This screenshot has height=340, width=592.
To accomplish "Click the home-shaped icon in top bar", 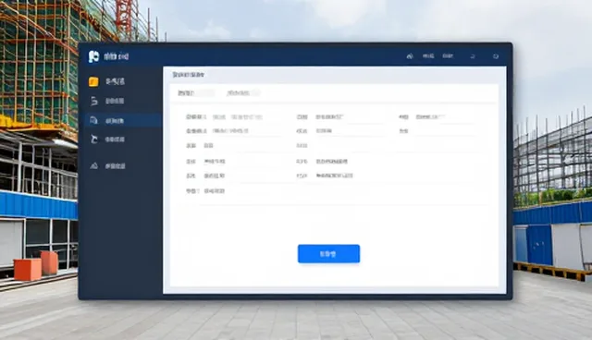I will pyautogui.click(x=410, y=56).
